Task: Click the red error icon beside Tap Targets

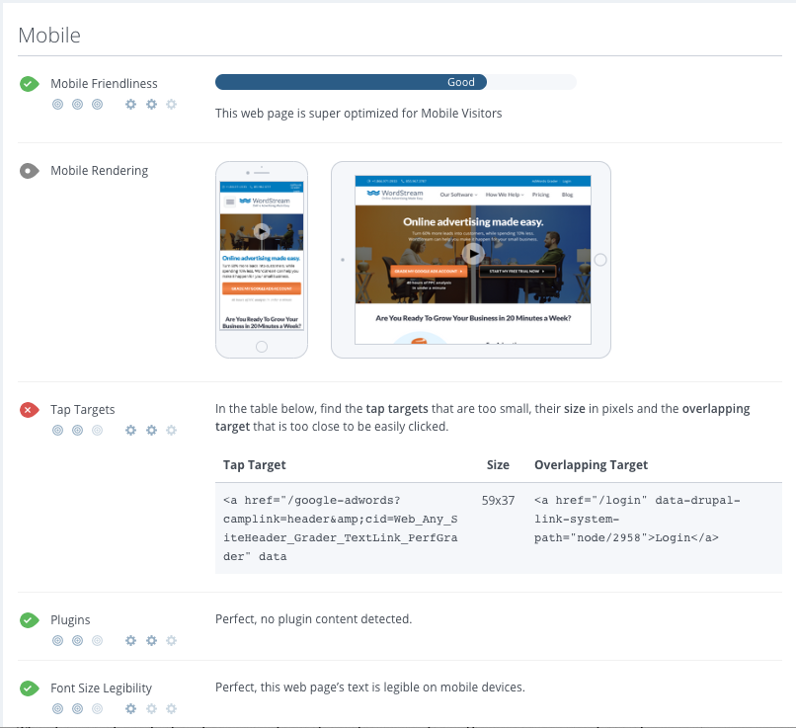Action: (x=29, y=409)
